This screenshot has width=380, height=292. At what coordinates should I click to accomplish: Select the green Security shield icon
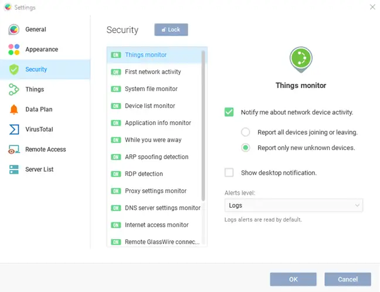(x=14, y=70)
